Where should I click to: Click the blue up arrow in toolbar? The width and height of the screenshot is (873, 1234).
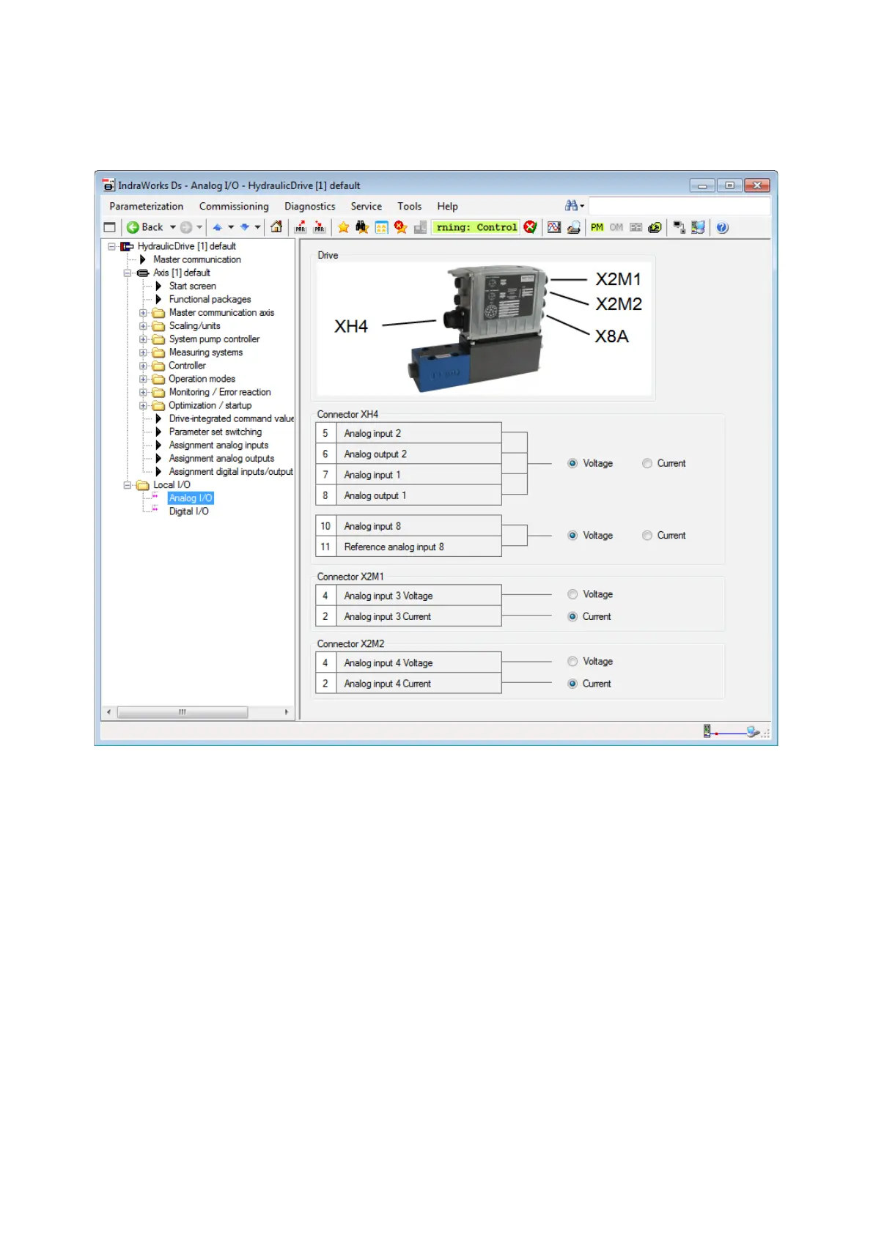click(x=217, y=227)
